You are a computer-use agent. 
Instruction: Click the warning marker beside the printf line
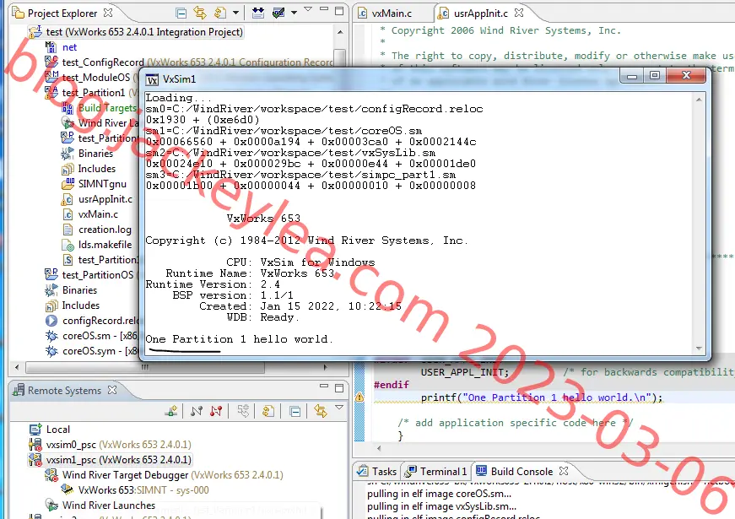coord(359,397)
